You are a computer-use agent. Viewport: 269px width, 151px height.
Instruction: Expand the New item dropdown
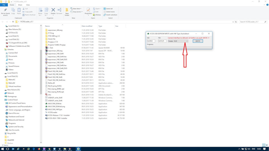tap(76, 9)
